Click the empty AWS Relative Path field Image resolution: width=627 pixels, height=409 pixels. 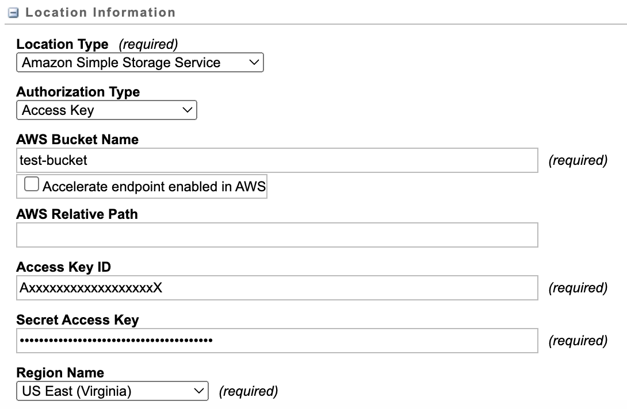click(x=277, y=235)
